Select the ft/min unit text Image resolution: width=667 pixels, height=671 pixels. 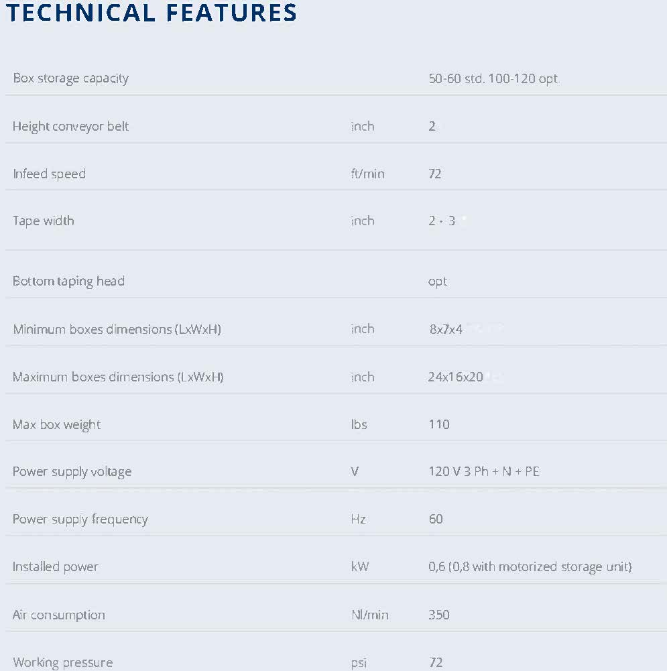click(367, 174)
